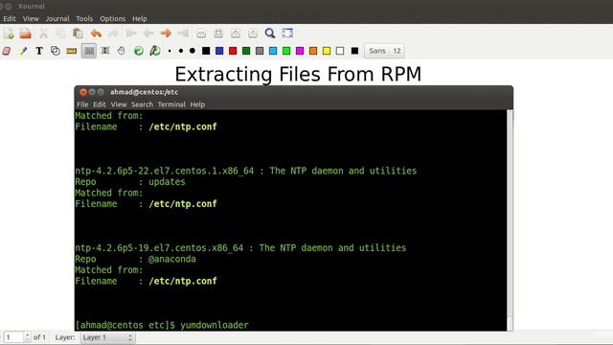Go to the previous page arrow

(148, 34)
